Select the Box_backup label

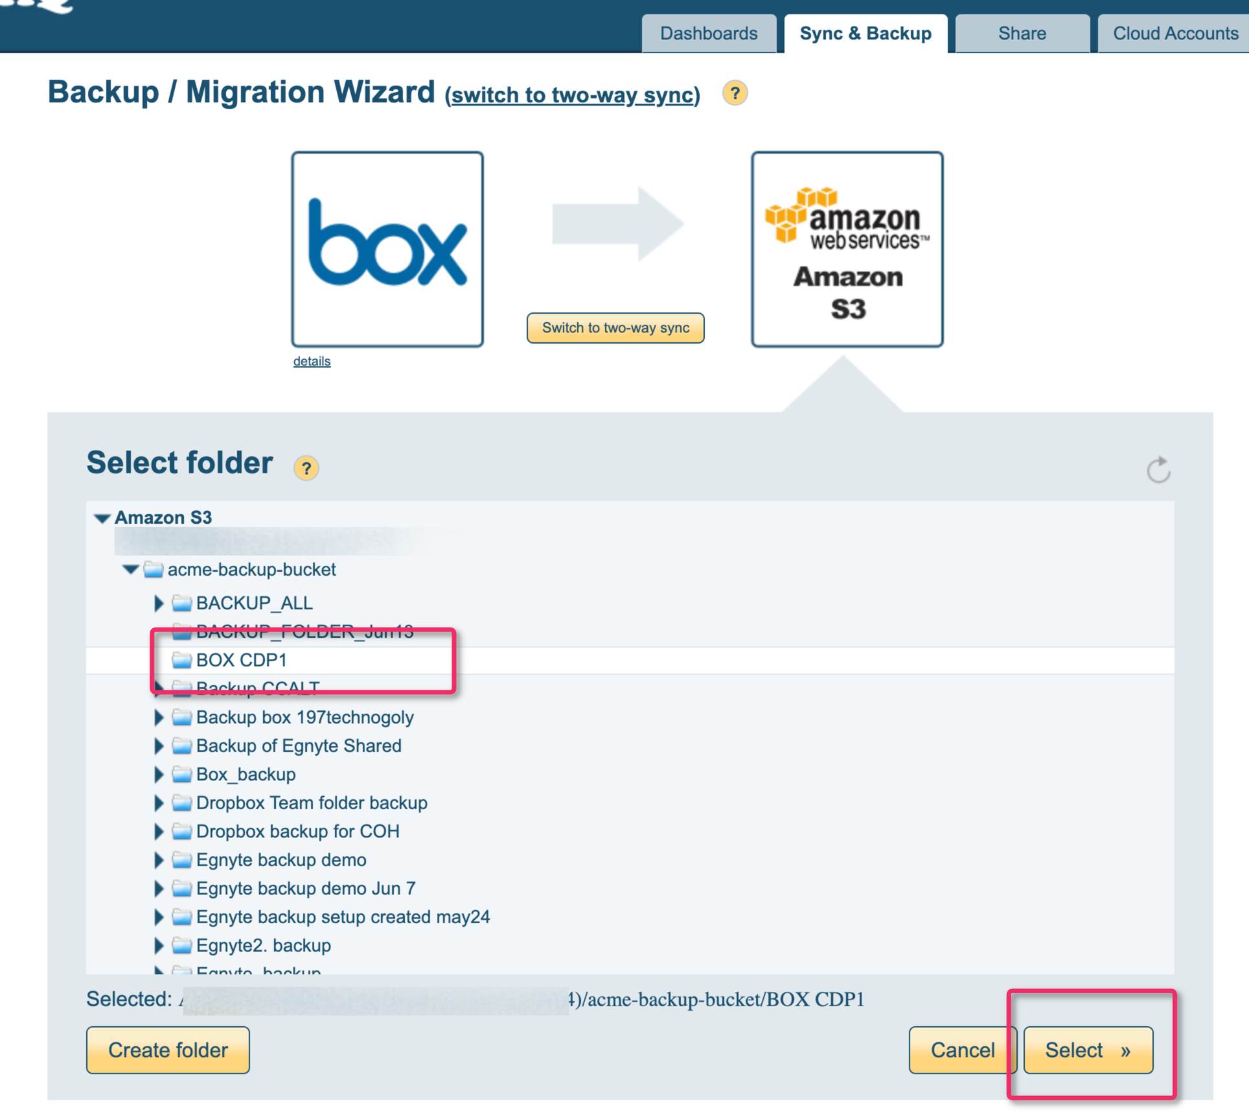[x=246, y=775]
